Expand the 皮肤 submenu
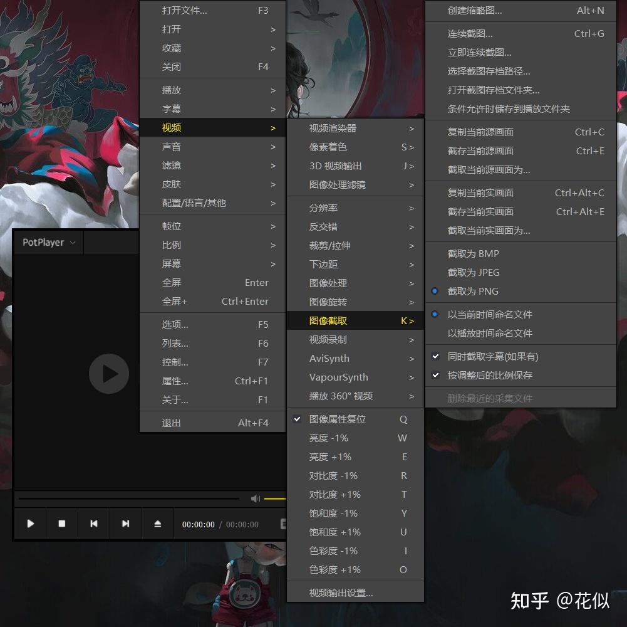Viewport: 627px width, 627px height. tap(213, 184)
